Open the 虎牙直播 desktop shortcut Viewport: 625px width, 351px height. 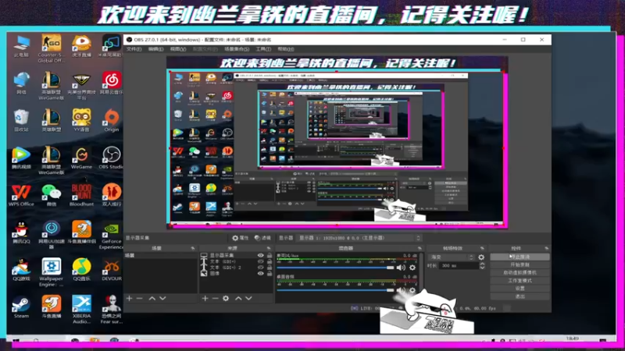click(81, 46)
